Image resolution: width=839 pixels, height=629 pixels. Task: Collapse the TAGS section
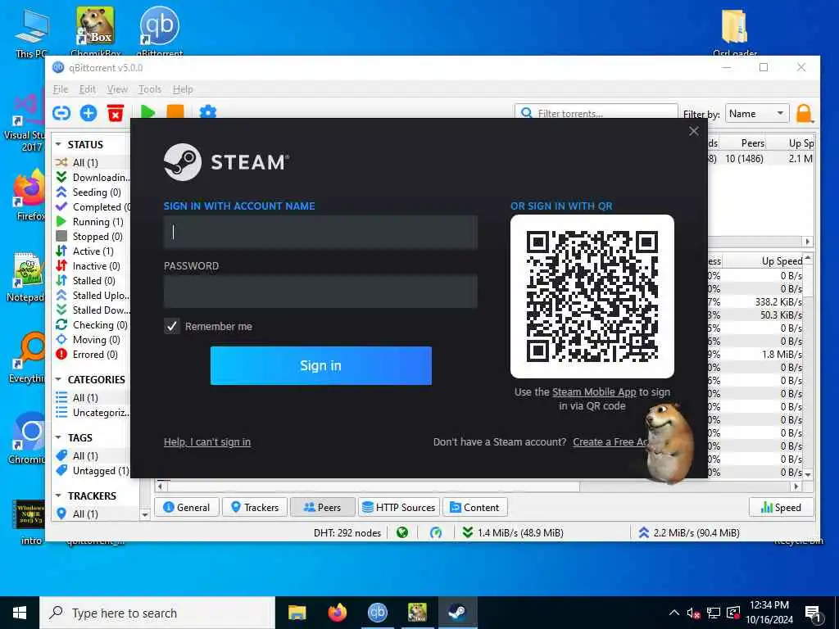[x=58, y=437]
